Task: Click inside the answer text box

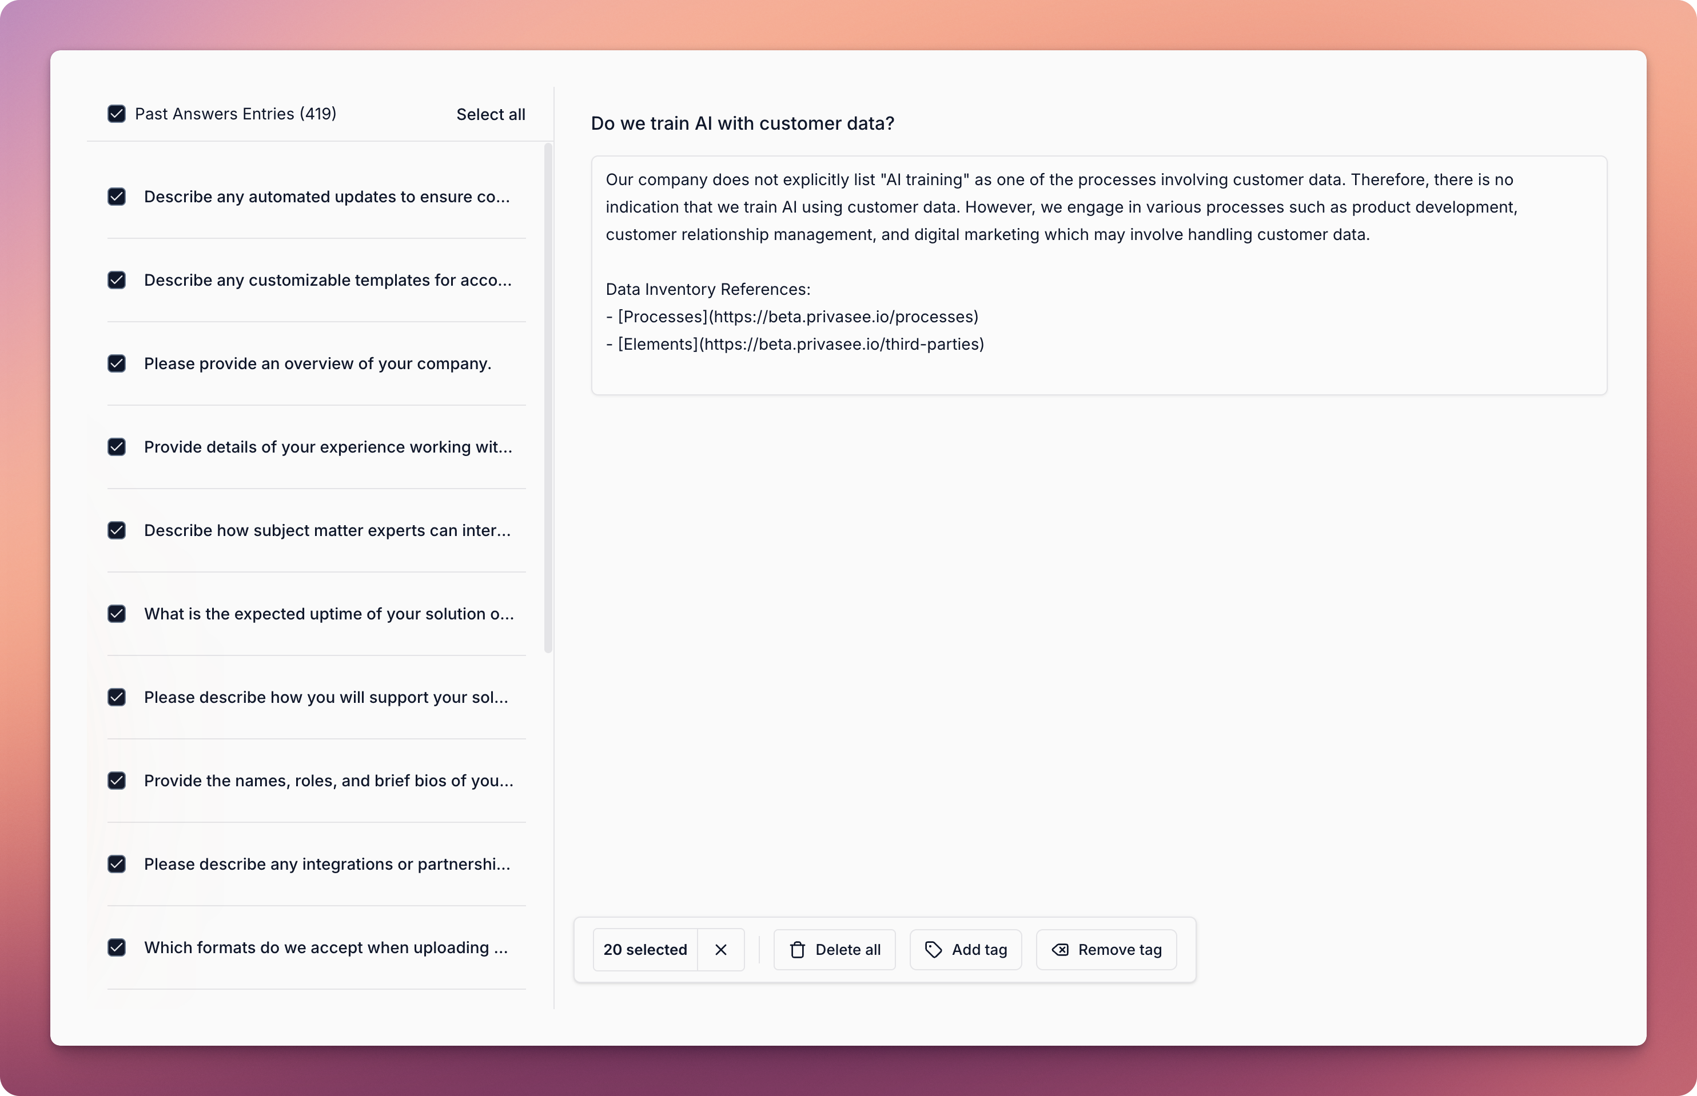Action: tap(1099, 275)
